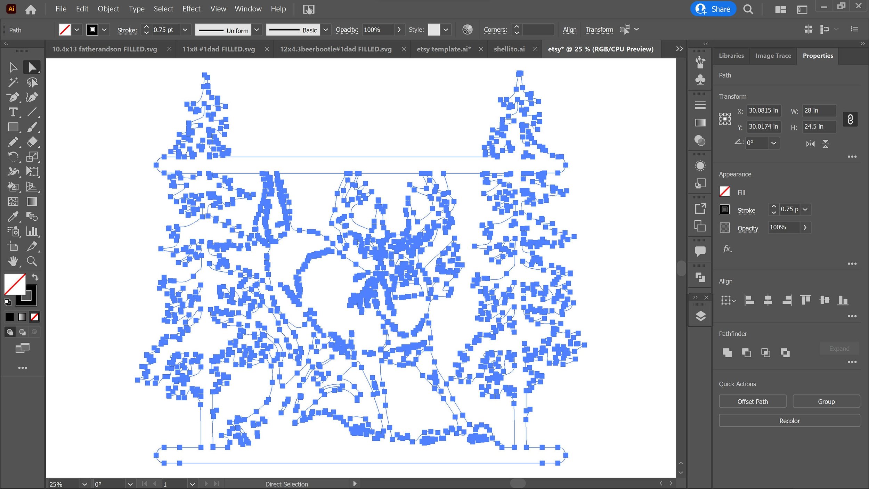Select the Line Segment tool
Image resolution: width=869 pixels, height=489 pixels.
pos(32,112)
